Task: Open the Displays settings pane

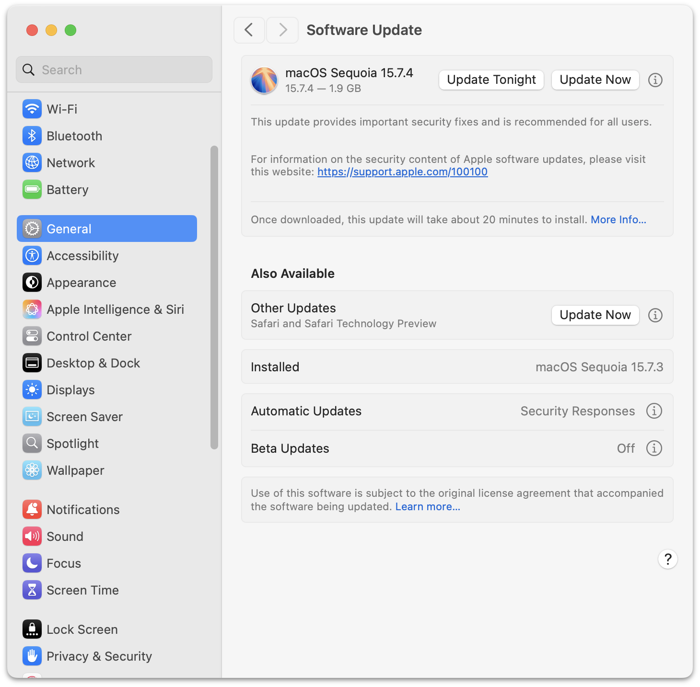Action: click(70, 390)
